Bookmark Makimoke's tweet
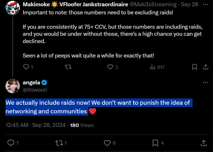213x152 pixels. click(x=194, y=67)
